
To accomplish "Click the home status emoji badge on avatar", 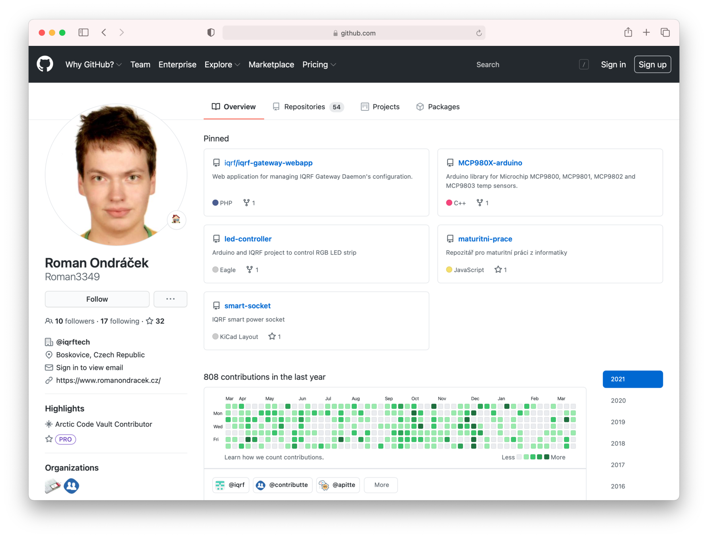I will tap(176, 219).
